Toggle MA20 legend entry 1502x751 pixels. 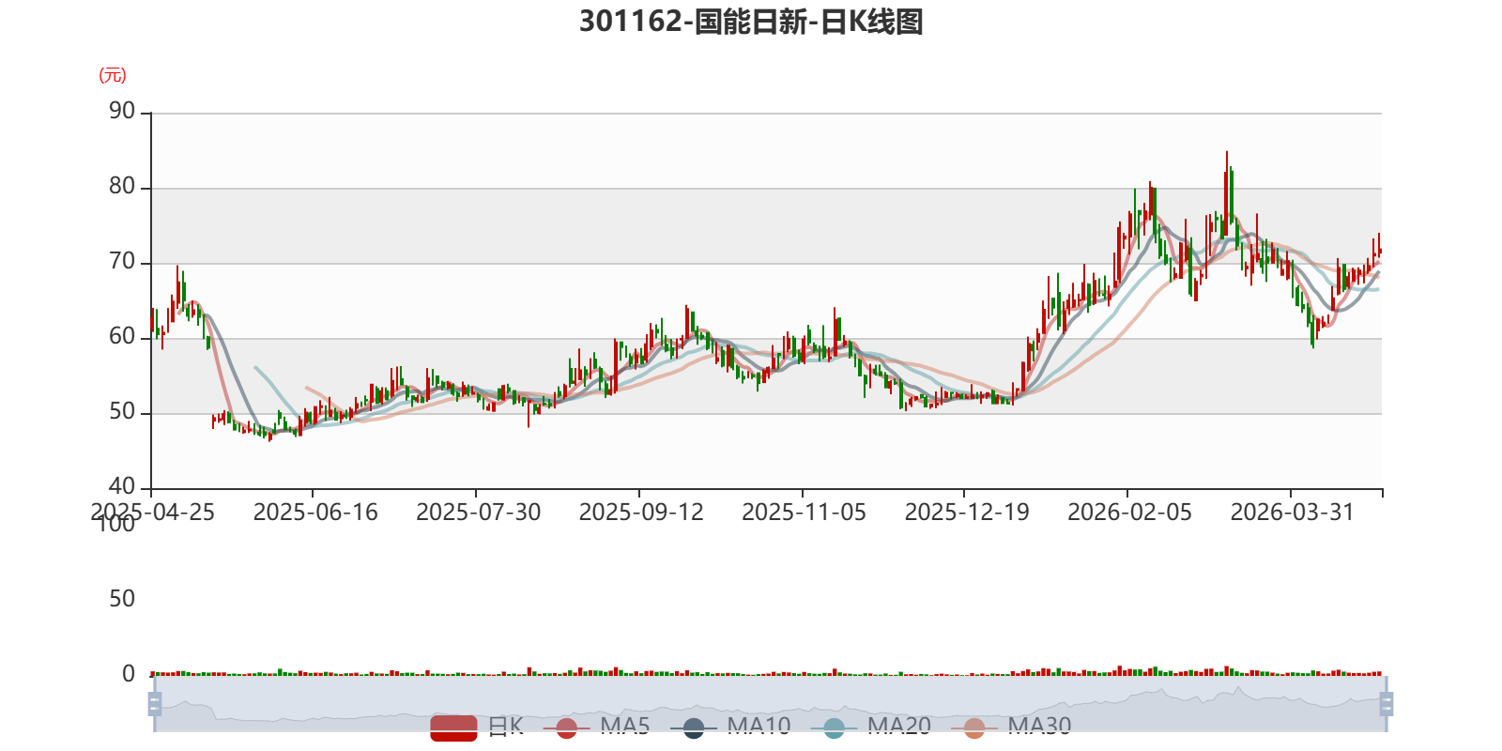point(870,727)
